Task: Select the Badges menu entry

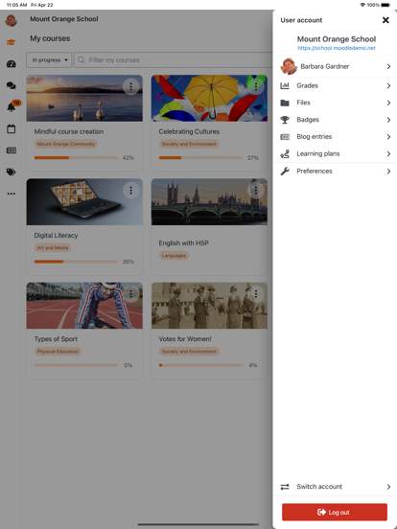Action: [x=335, y=120]
